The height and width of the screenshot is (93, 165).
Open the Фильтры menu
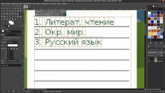(x=53, y=4)
